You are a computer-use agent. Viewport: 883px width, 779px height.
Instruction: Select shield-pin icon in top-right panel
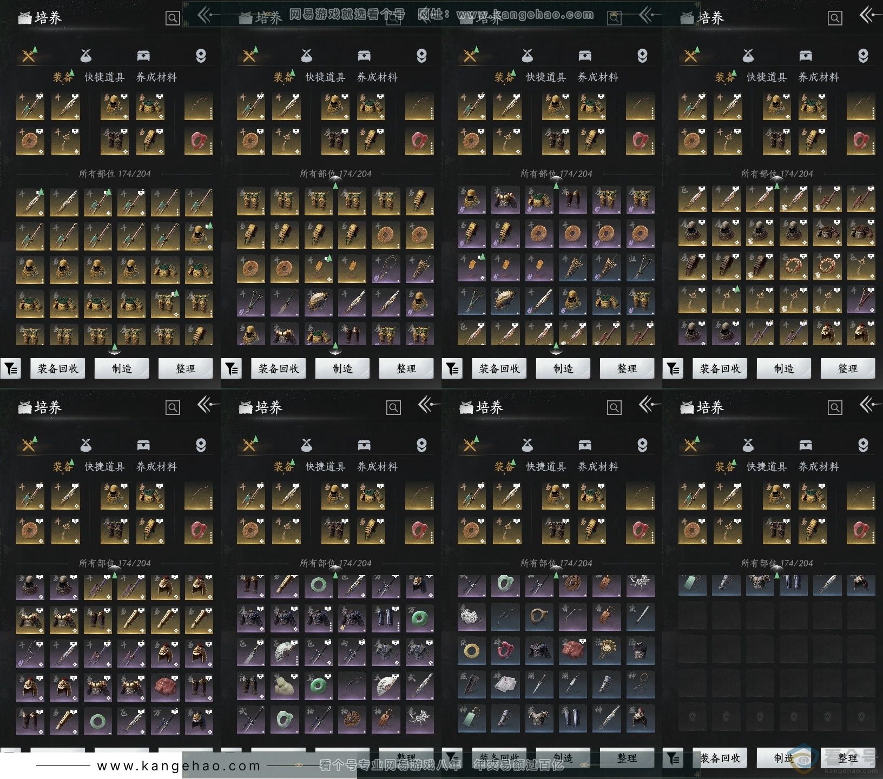point(863,55)
